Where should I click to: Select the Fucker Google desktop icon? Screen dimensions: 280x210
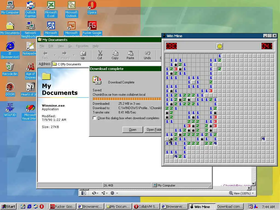92,30
